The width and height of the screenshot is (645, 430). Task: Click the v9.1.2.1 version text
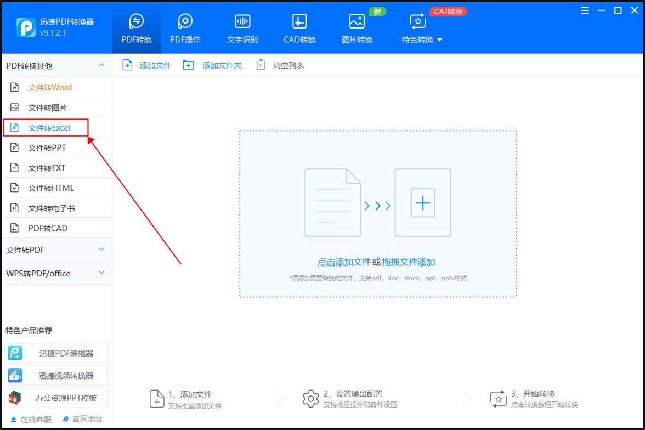coord(53,33)
